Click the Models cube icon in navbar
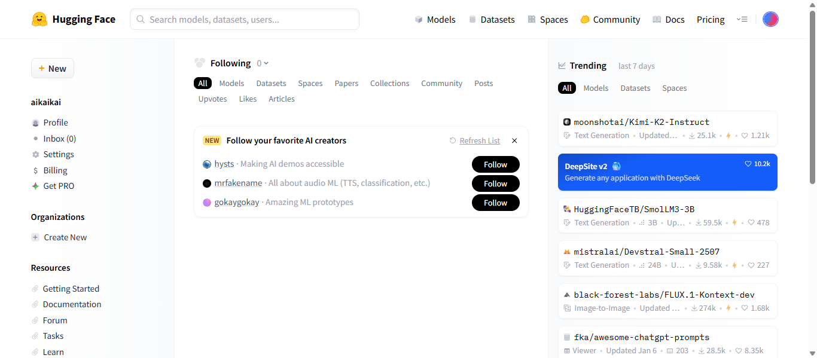The image size is (817, 358). point(419,19)
